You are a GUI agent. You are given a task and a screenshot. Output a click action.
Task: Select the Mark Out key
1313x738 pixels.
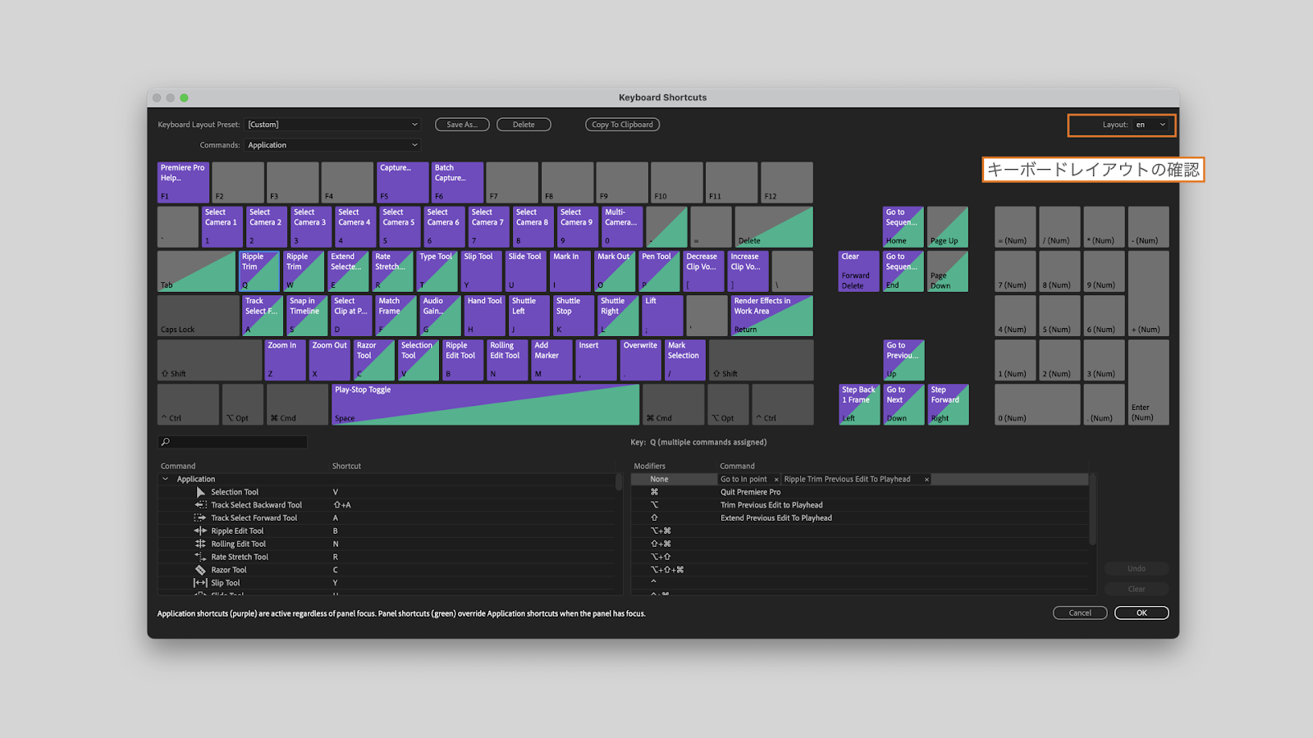(x=615, y=271)
